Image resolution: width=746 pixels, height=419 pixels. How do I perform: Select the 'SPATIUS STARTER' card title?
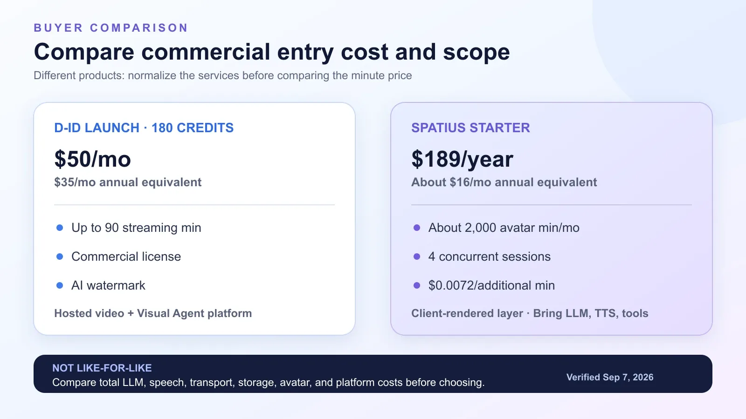click(470, 128)
